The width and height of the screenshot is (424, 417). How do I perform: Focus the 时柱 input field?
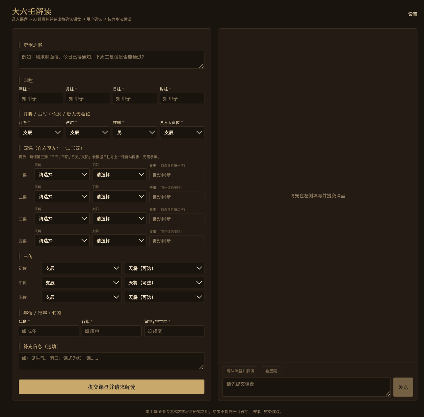point(182,98)
